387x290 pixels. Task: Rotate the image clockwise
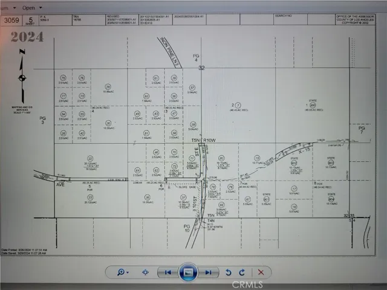coord(242,272)
